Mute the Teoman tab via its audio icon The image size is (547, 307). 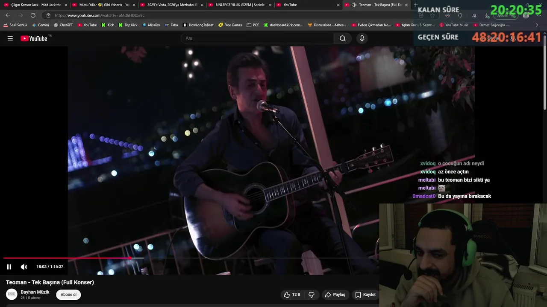coord(354,5)
